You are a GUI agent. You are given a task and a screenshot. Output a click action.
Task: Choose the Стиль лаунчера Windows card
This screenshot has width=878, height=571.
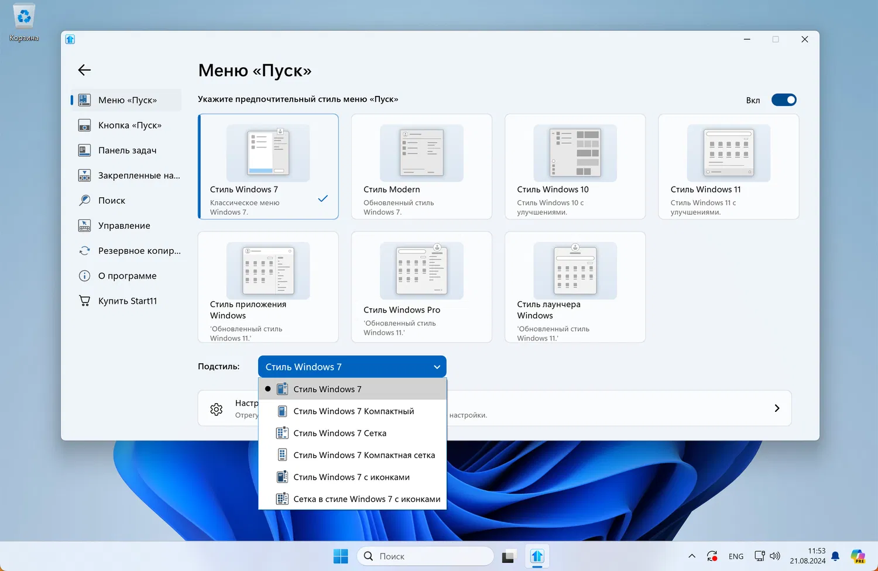click(x=575, y=287)
